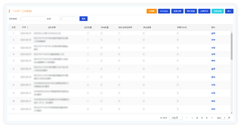This screenshot has width=241, height=128.
Task: Click the orange button in the top toolbar
Action: point(152,11)
